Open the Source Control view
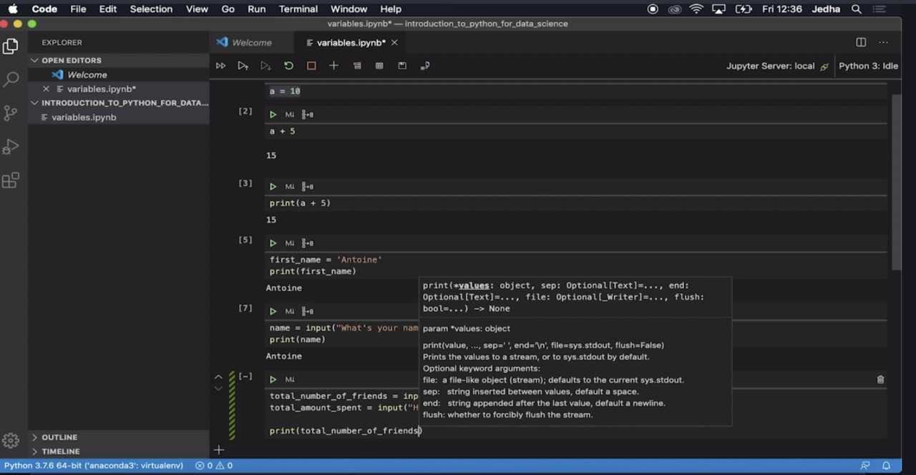The width and height of the screenshot is (916, 475). point(11,113)
